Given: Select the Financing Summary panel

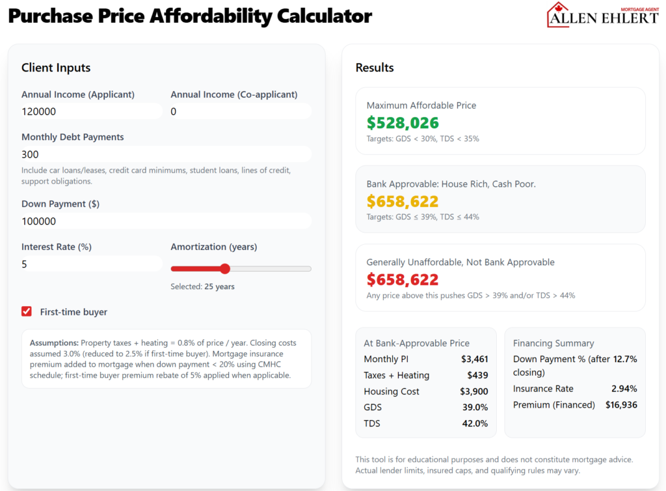Looking at the screenshot, I should pos(575,383).
